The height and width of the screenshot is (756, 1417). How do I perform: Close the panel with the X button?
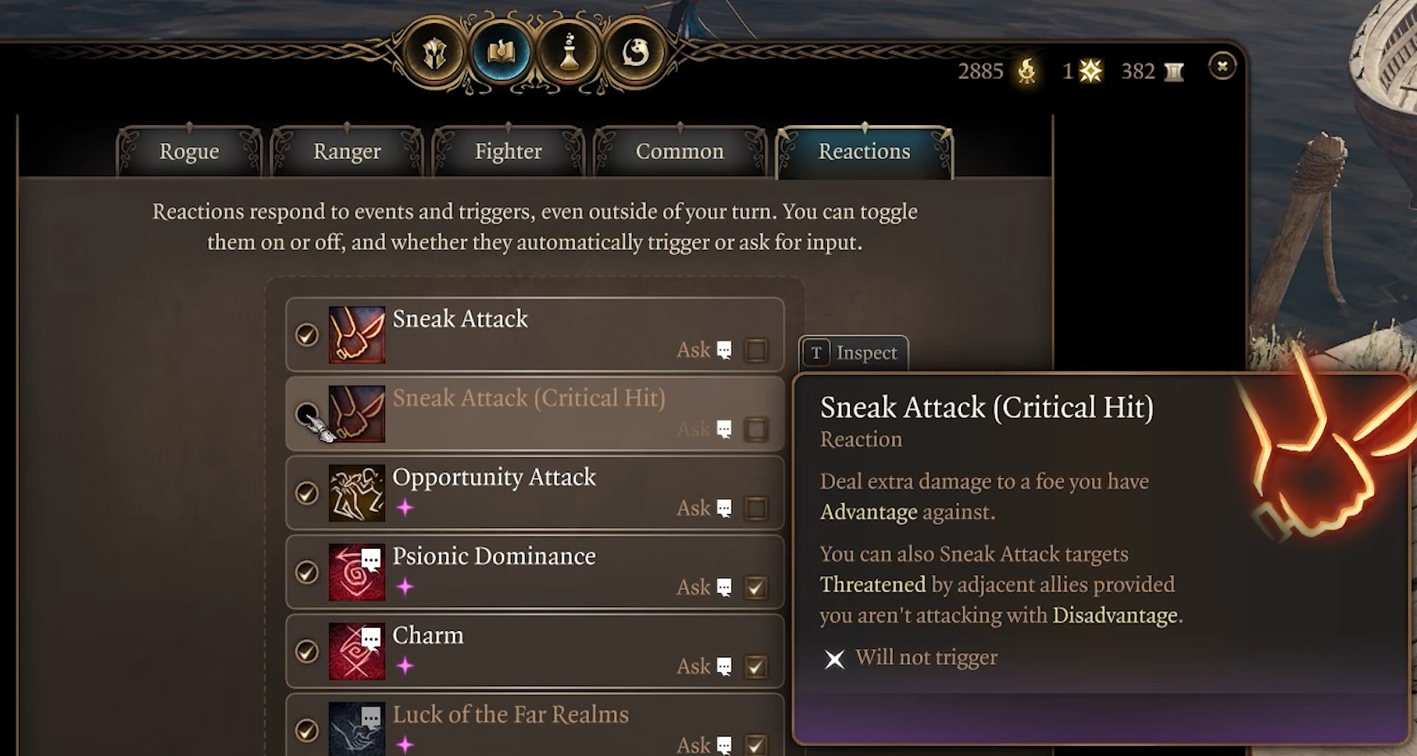(1222, 66)
